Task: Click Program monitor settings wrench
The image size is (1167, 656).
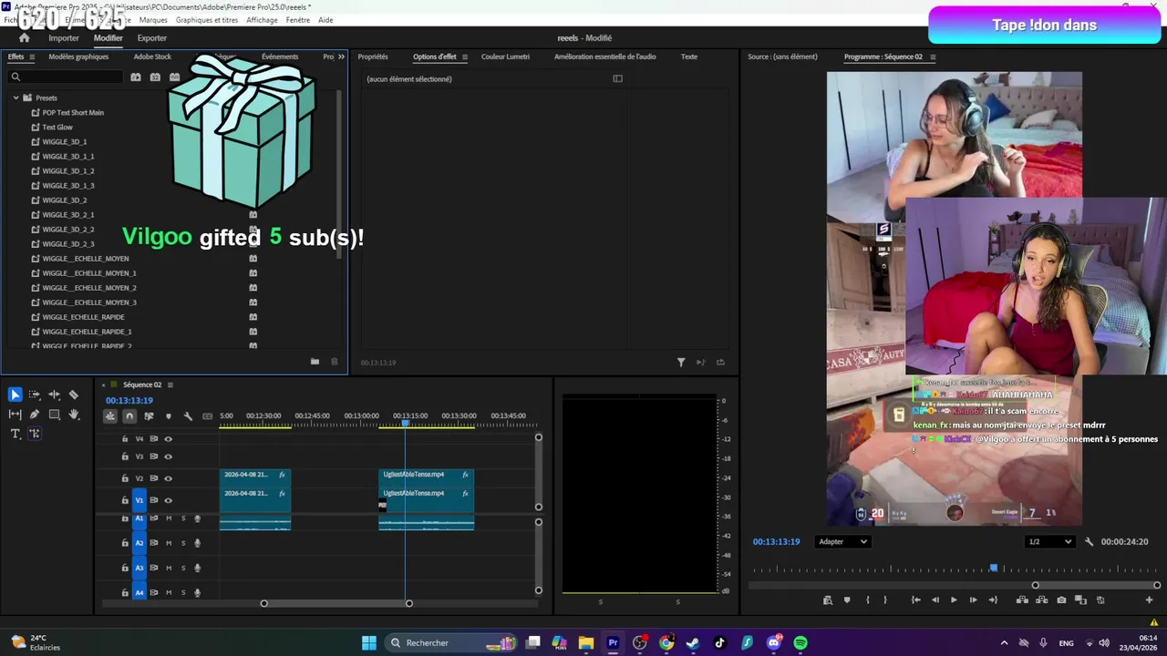Action: pos(1089,541)
